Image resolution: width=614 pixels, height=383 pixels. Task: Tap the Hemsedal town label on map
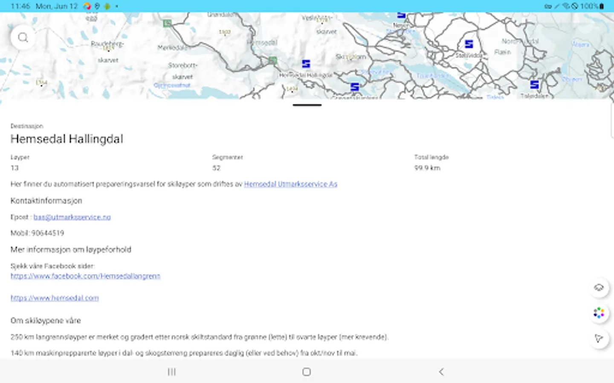pos(262,43)
